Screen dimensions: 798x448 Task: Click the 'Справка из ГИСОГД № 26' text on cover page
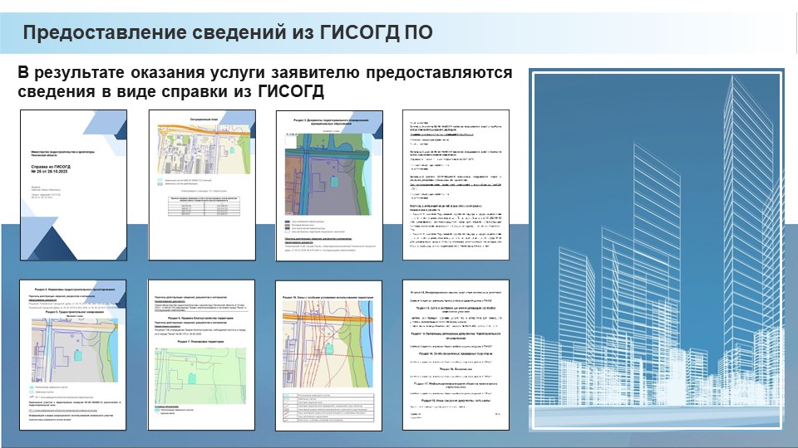coord(51,169)
